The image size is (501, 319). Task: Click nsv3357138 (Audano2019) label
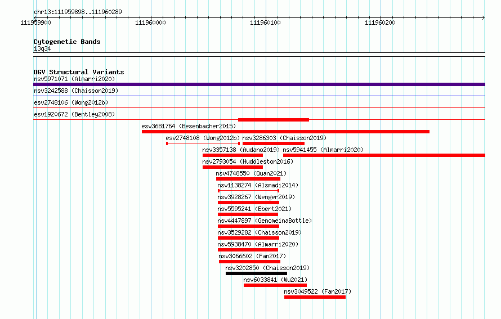click(x=241, y=150)
